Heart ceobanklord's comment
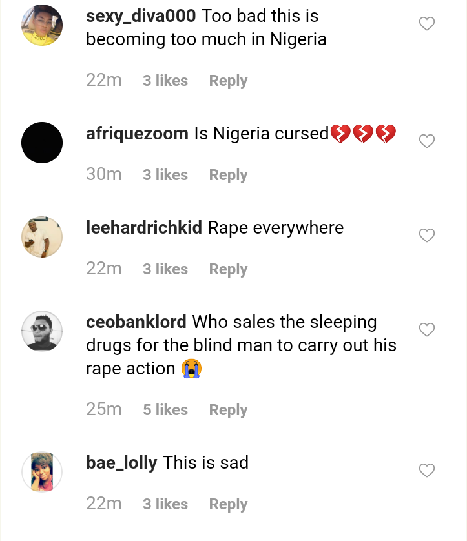The height and width of the screenshot is (541, 467). (x=427, y=330)
